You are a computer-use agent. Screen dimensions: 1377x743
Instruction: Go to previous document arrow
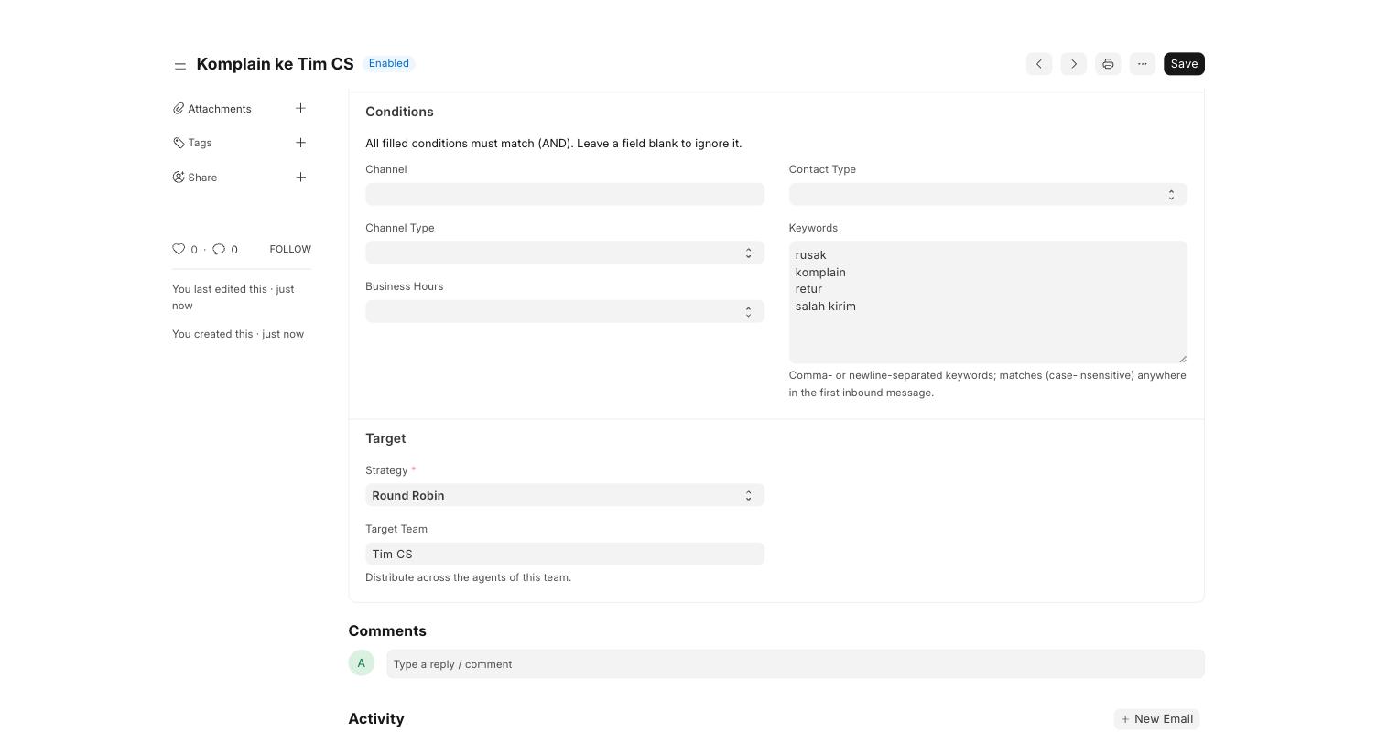[1039, 64]
